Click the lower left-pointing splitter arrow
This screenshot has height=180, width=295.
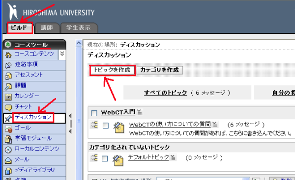coord(70,131)
